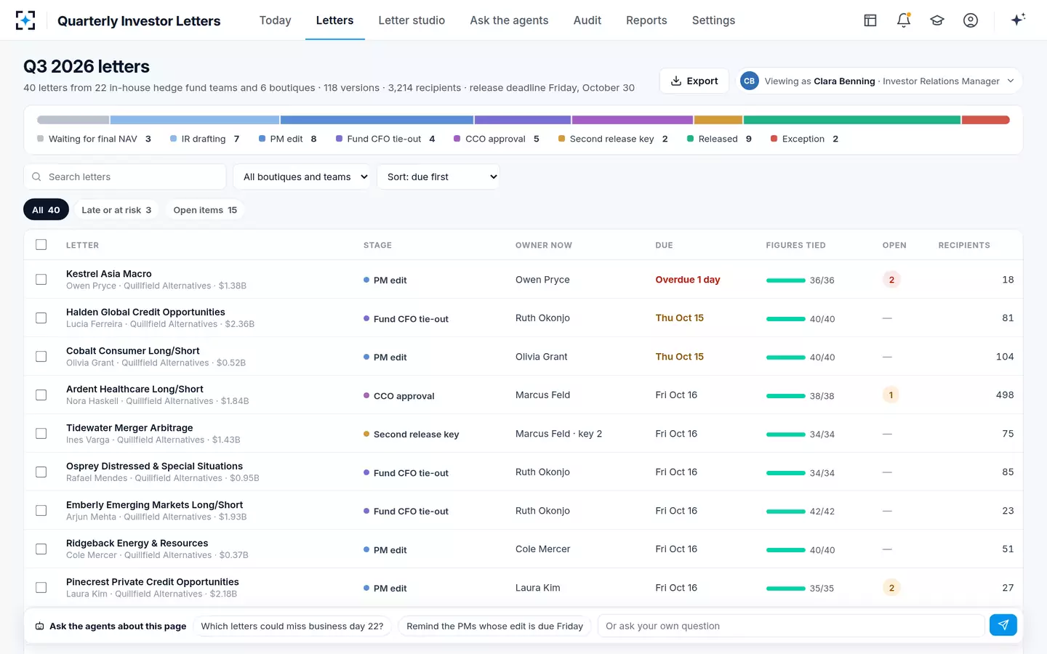The image size is (1047, 654).
Task: Toggle the select-all checkbox in the table header
Action: click(x=41, y=245)
